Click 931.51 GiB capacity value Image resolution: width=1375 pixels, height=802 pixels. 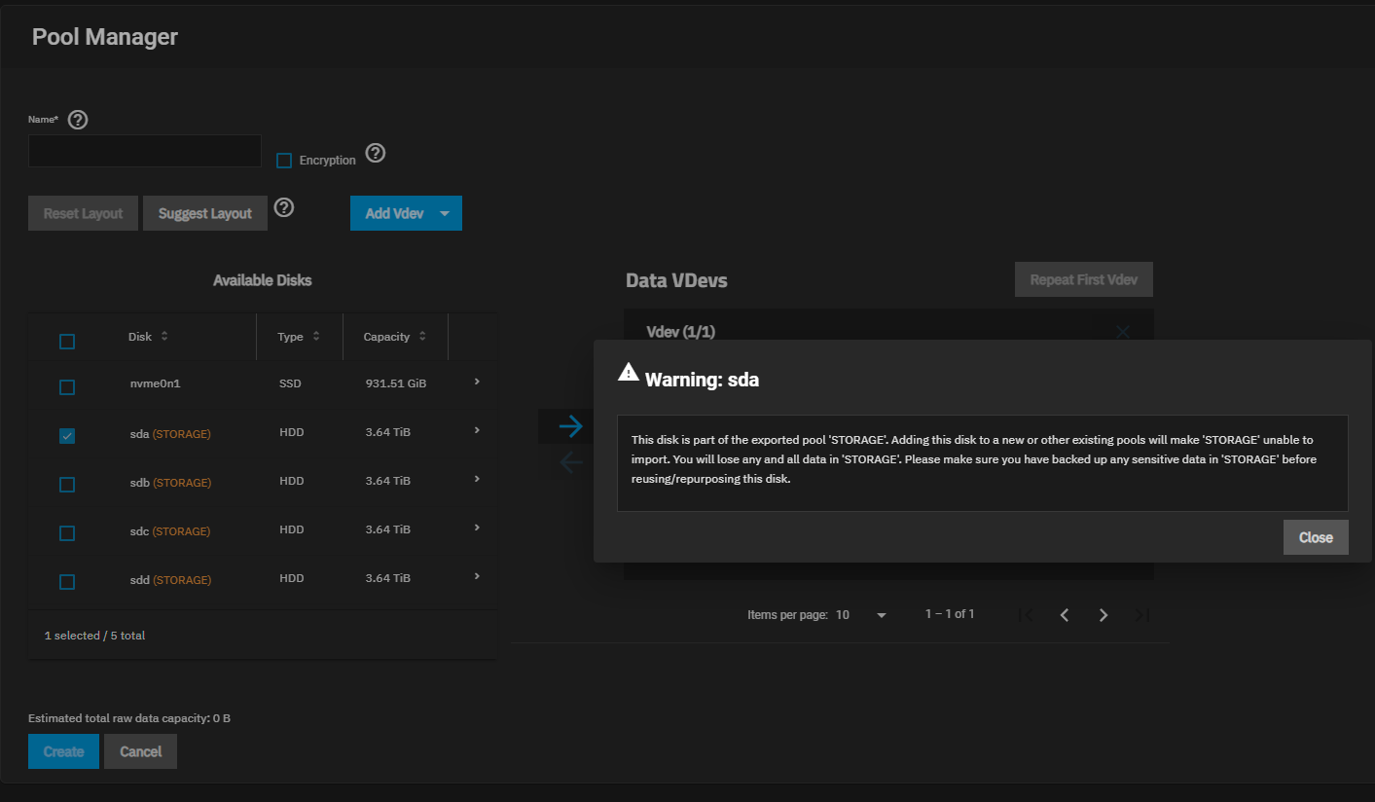coord(396,383)
